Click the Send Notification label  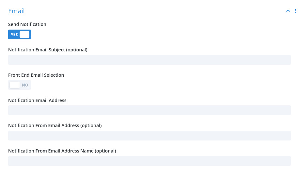click(27, 24)
